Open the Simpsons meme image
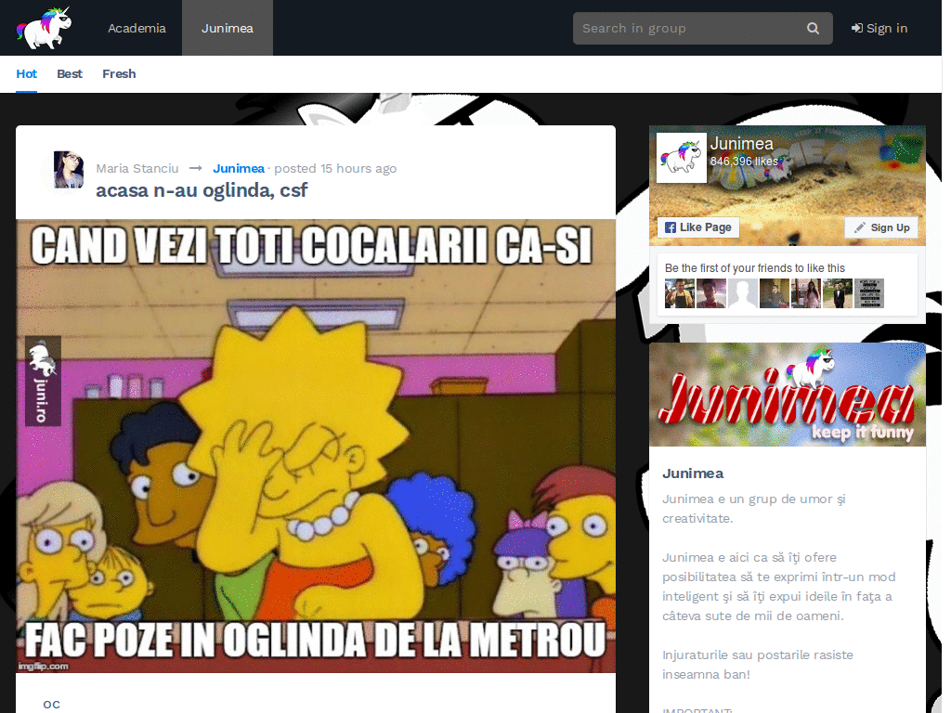The width and height of the screenshot is (951, 713). (x=316, y=446)
